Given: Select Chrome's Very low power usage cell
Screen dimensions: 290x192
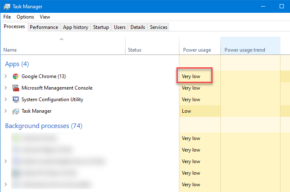Looking at the screenshot, I should pos(195,76).
